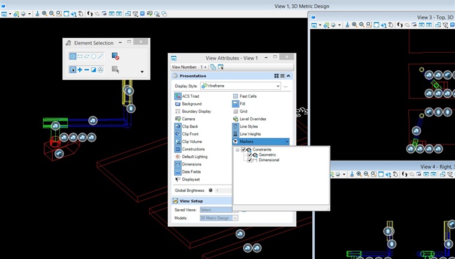Set New selection mode arrow in Element Selection
Image resolution: width=455 pixels, height=259 pixels.
(x=73, y=70)
